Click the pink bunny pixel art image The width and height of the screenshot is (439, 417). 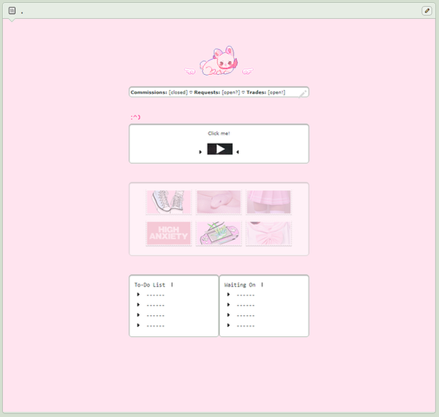pyautogui.click(x=219, y=60)
